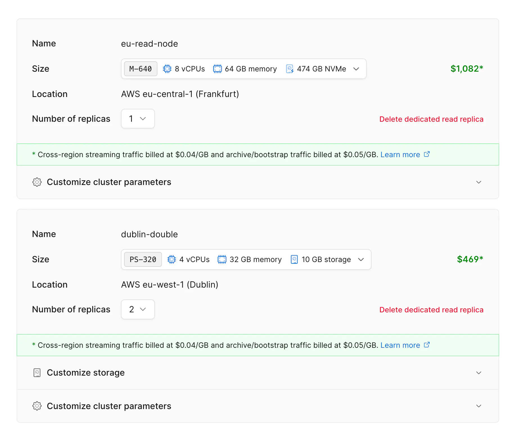Click the $1,082* price
The width and height of the screenshot is (516, 440).
coord(467,69)
